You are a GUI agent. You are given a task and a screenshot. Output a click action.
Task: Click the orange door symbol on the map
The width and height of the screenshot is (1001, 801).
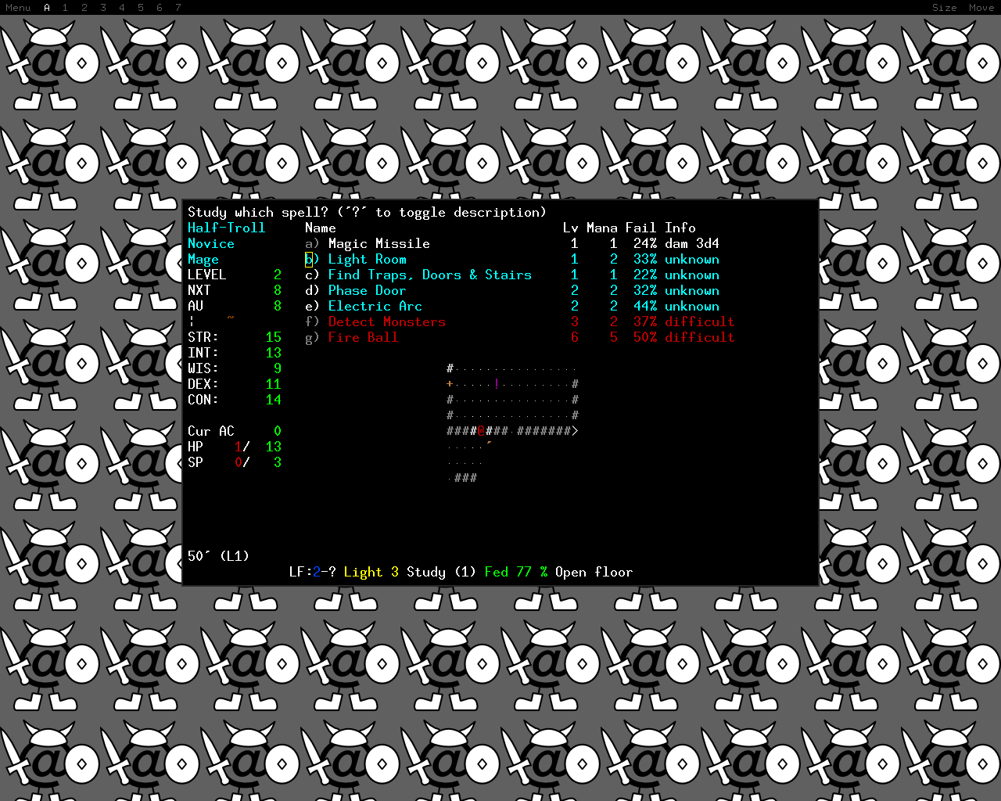click(450, 384)
